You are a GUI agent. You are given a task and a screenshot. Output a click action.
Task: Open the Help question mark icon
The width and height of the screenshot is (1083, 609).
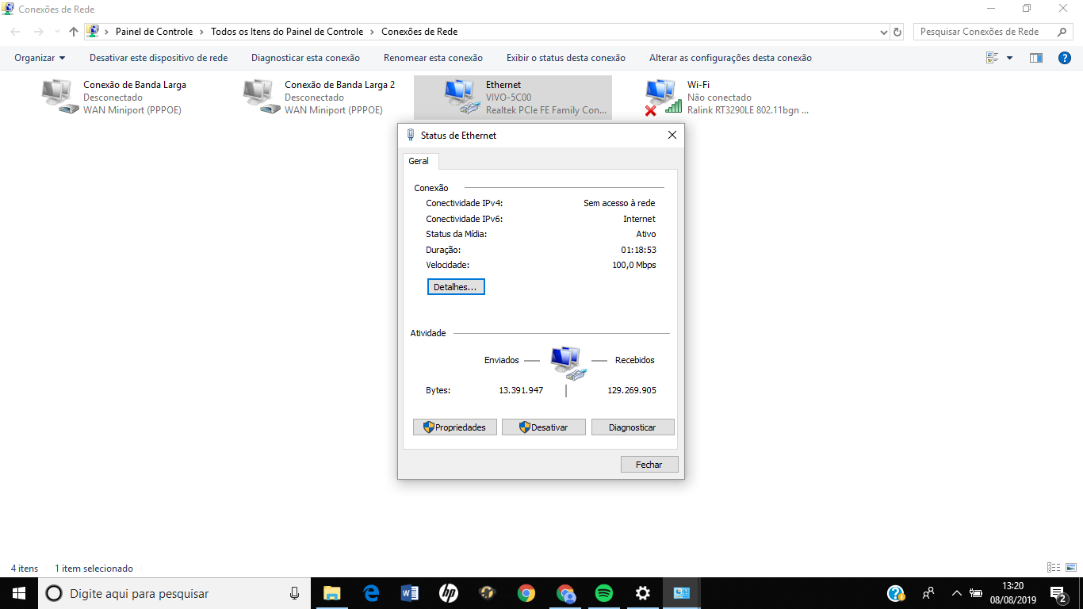(x=1065, y=58)
